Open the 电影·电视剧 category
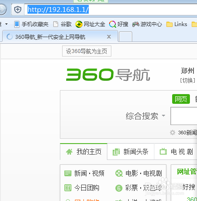The width and height of the screenshot is (197, 201). point(143,173)
